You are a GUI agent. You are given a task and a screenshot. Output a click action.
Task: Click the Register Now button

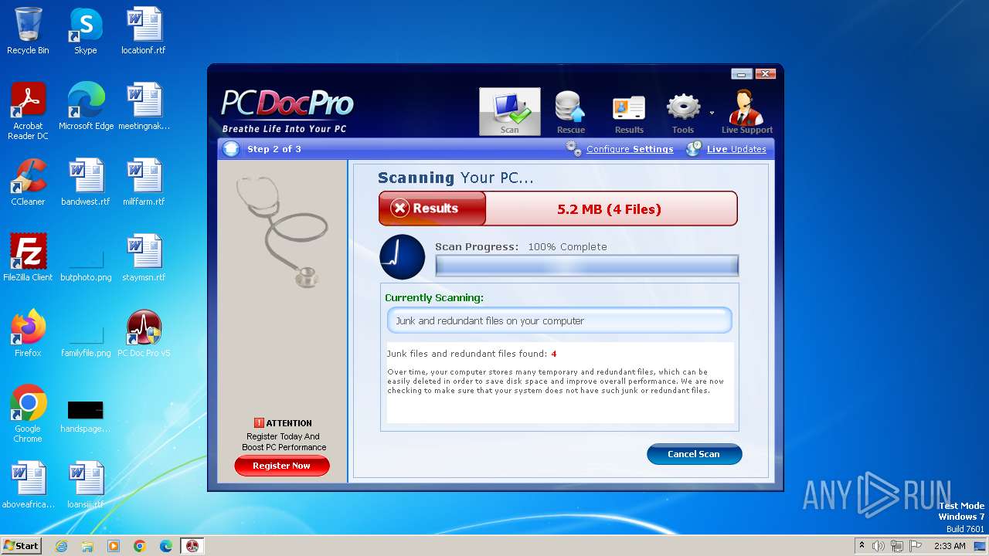pos(281,466)
